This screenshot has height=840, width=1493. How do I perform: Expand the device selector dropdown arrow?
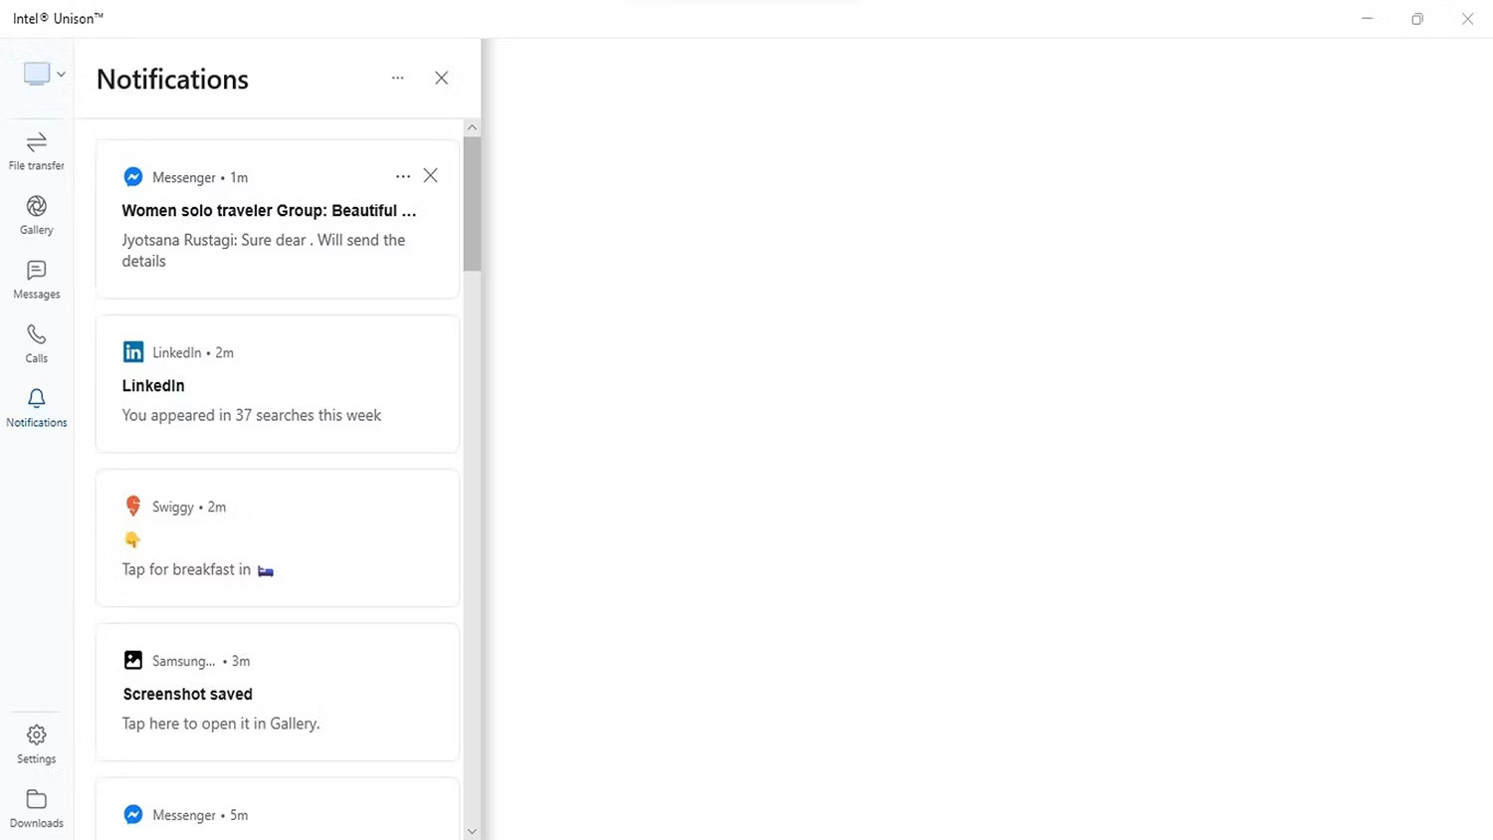coord(61,75)
